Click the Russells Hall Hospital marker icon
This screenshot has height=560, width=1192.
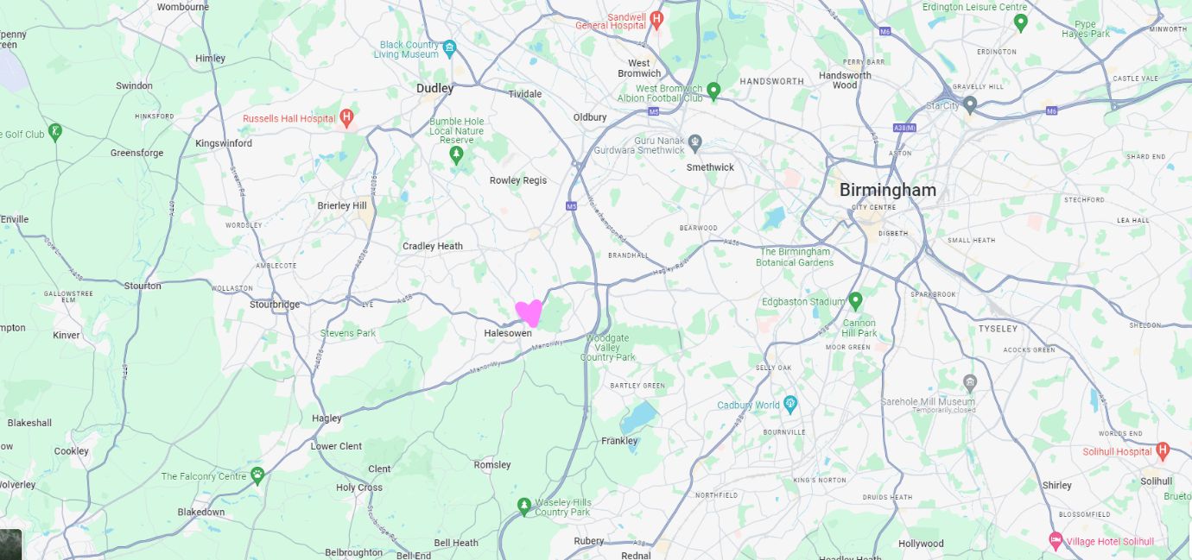(x=347, y=117)
